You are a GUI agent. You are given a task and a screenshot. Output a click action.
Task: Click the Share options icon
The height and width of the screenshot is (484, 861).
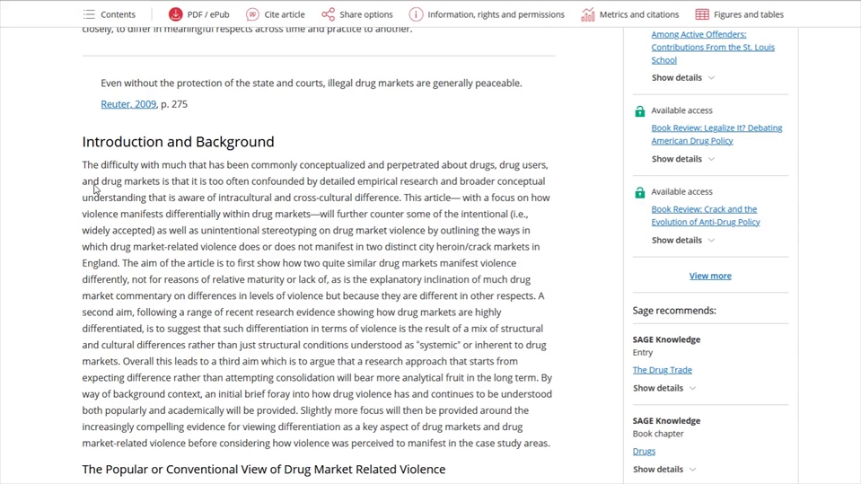point(329,14)
